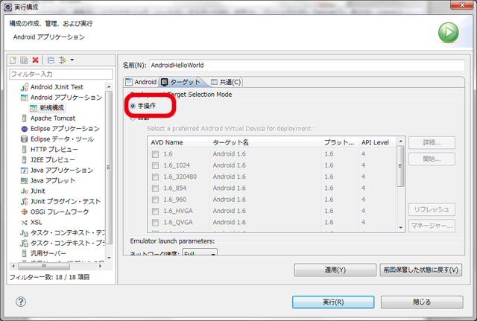
Task: Select JUnit configuration type
Action: click(x=38, y=191)
